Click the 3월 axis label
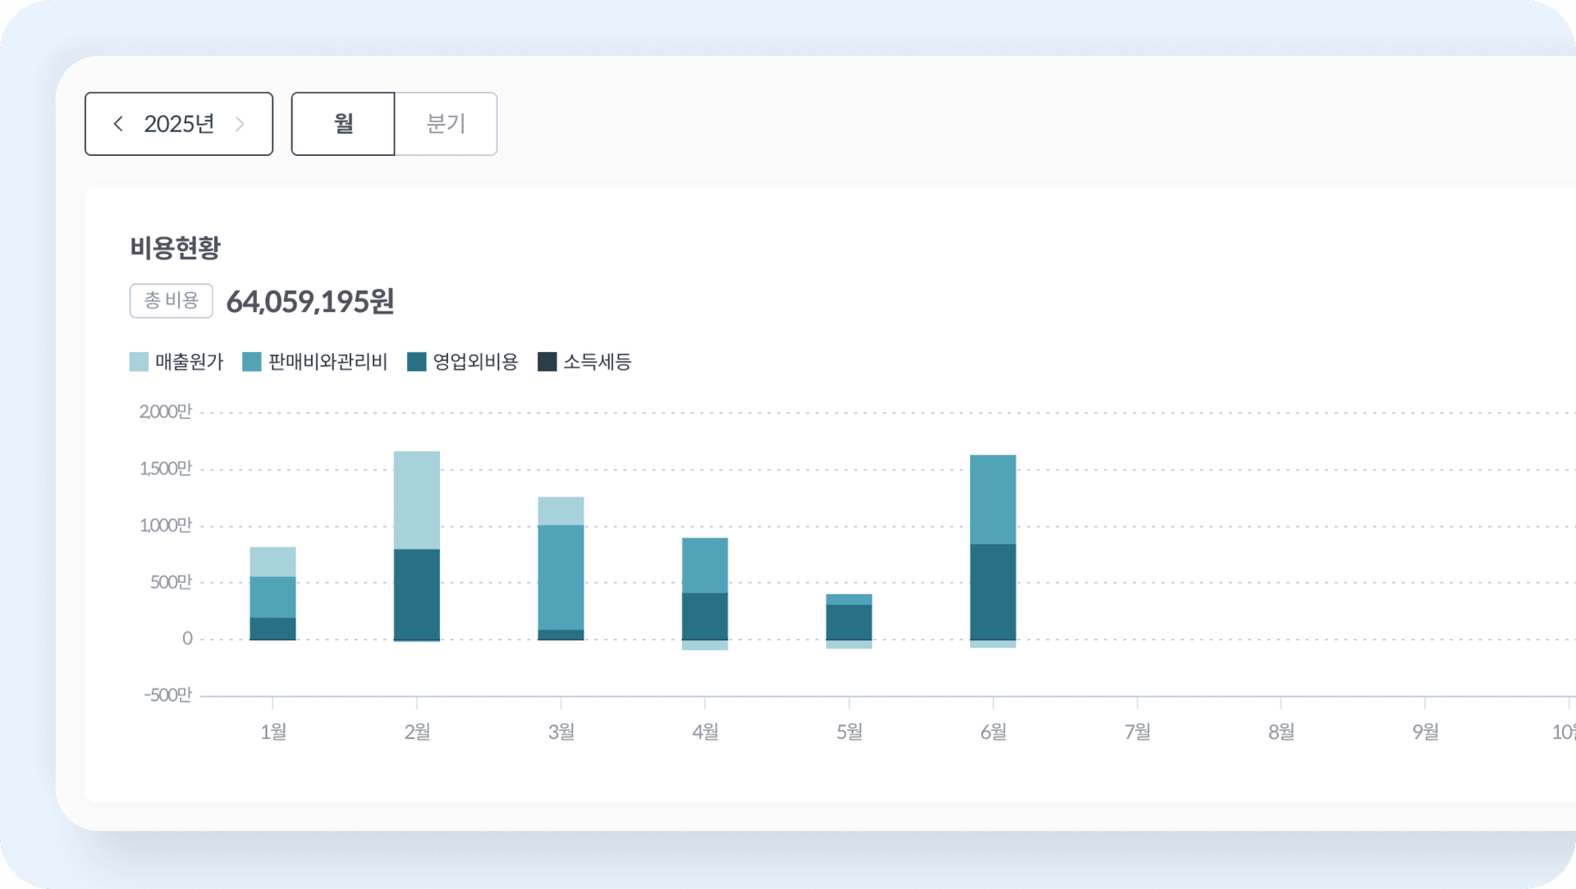The image size is (1576, 889). coord(561,731)
